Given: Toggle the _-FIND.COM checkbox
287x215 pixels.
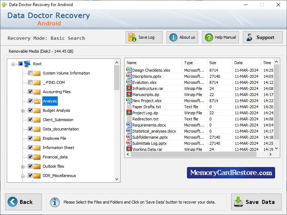Looking at the screenshot, I should (30, 82).
